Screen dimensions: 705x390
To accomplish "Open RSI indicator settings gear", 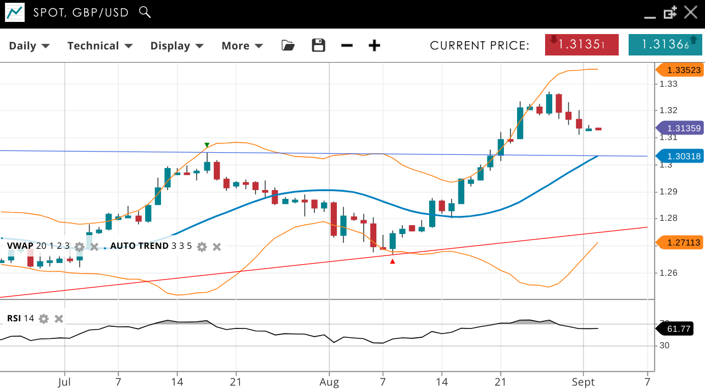I will (44, 319).
